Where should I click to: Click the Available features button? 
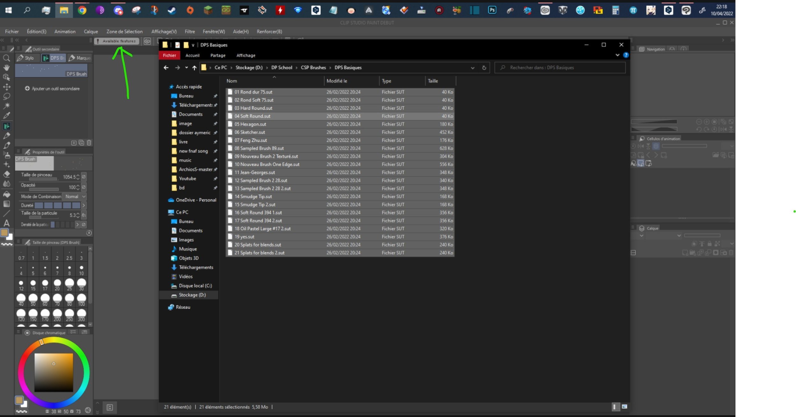(117, 41)
